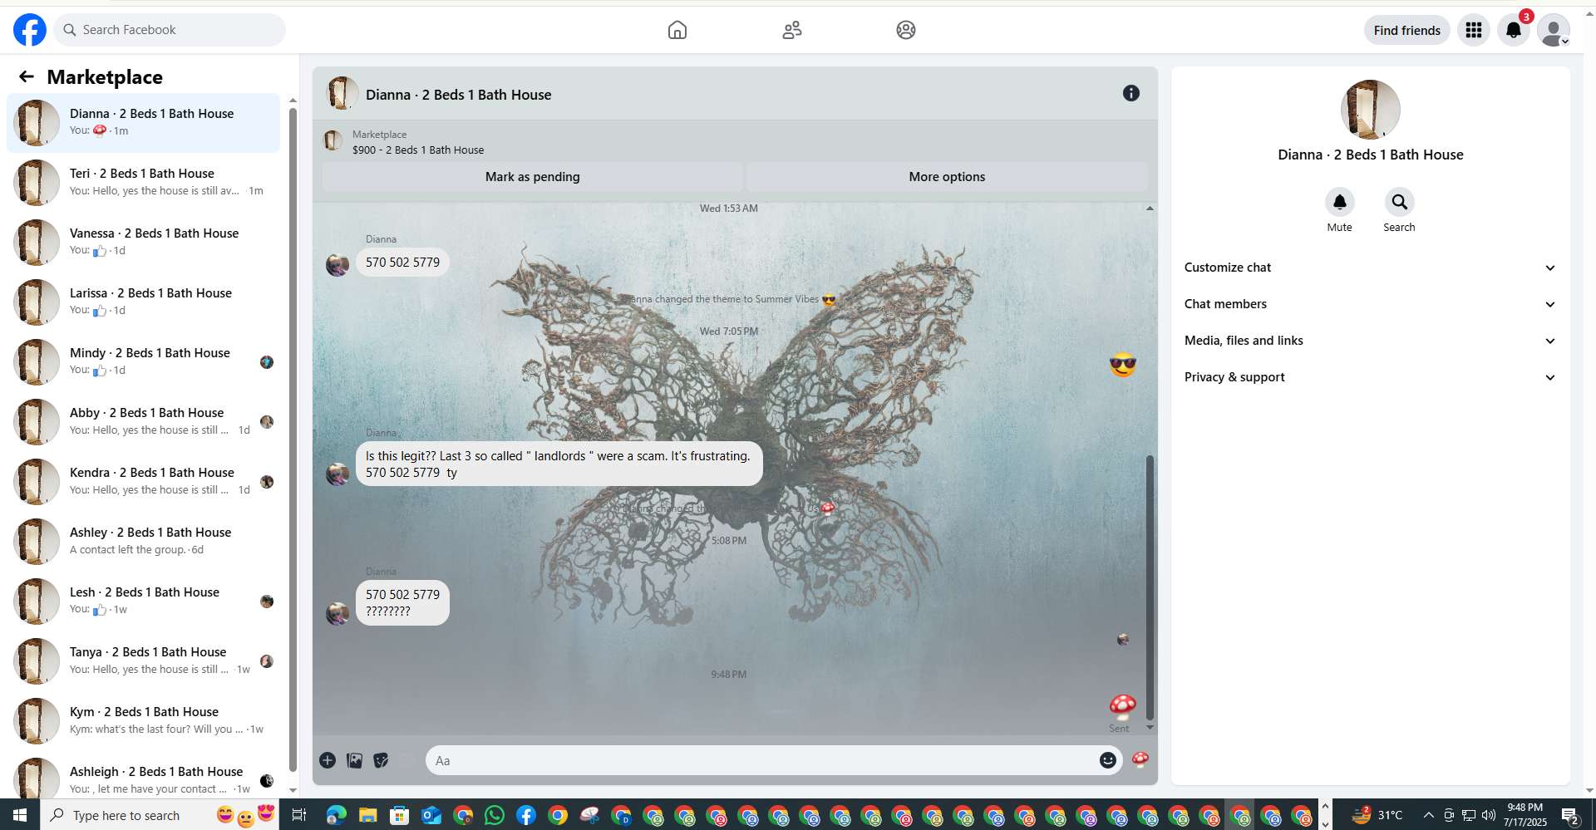Open the 31°C weather widget
This screenshot has height=830, width=1596.
(1377, 815)
